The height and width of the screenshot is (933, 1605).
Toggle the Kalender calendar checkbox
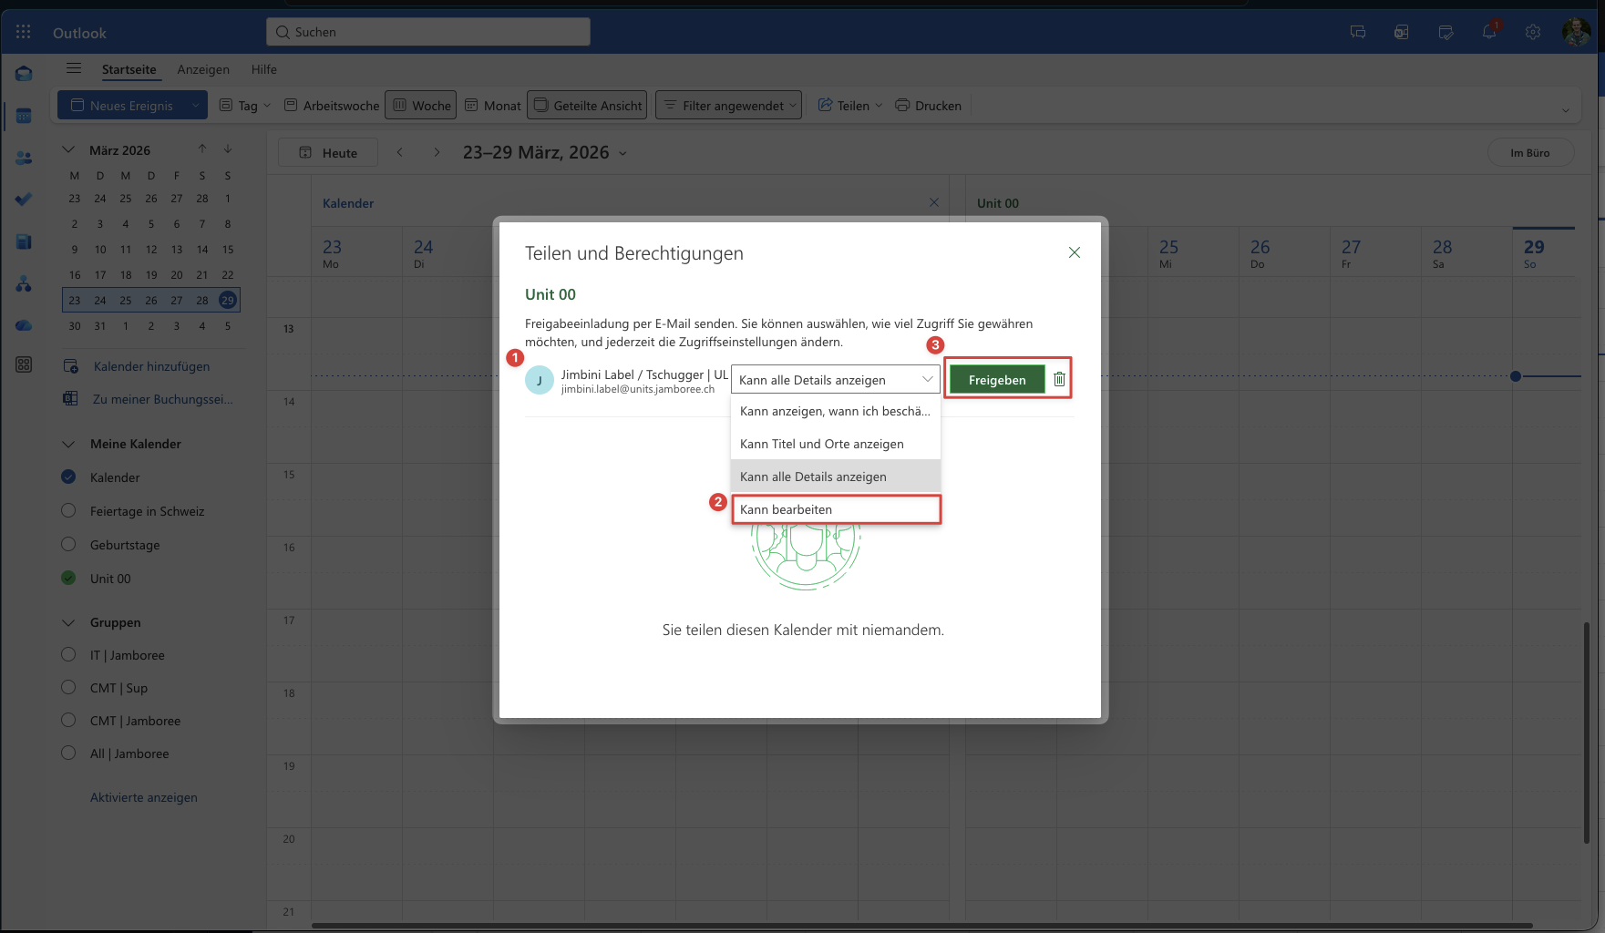68,477
